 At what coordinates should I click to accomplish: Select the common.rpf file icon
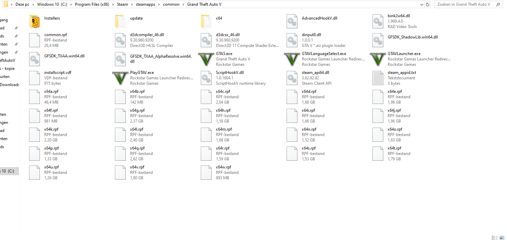[x=34, y=40]
